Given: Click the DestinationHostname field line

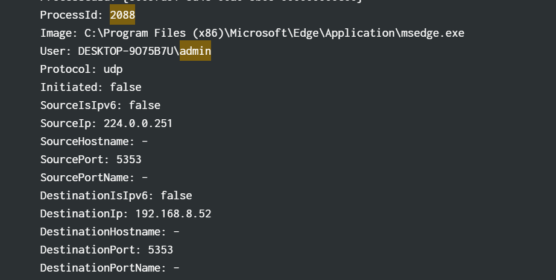Looking at the screenshot, I should [110, 231].
